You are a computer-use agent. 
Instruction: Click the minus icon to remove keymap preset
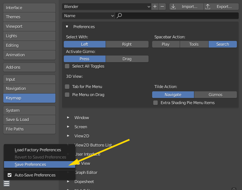(x=162, y=7)
